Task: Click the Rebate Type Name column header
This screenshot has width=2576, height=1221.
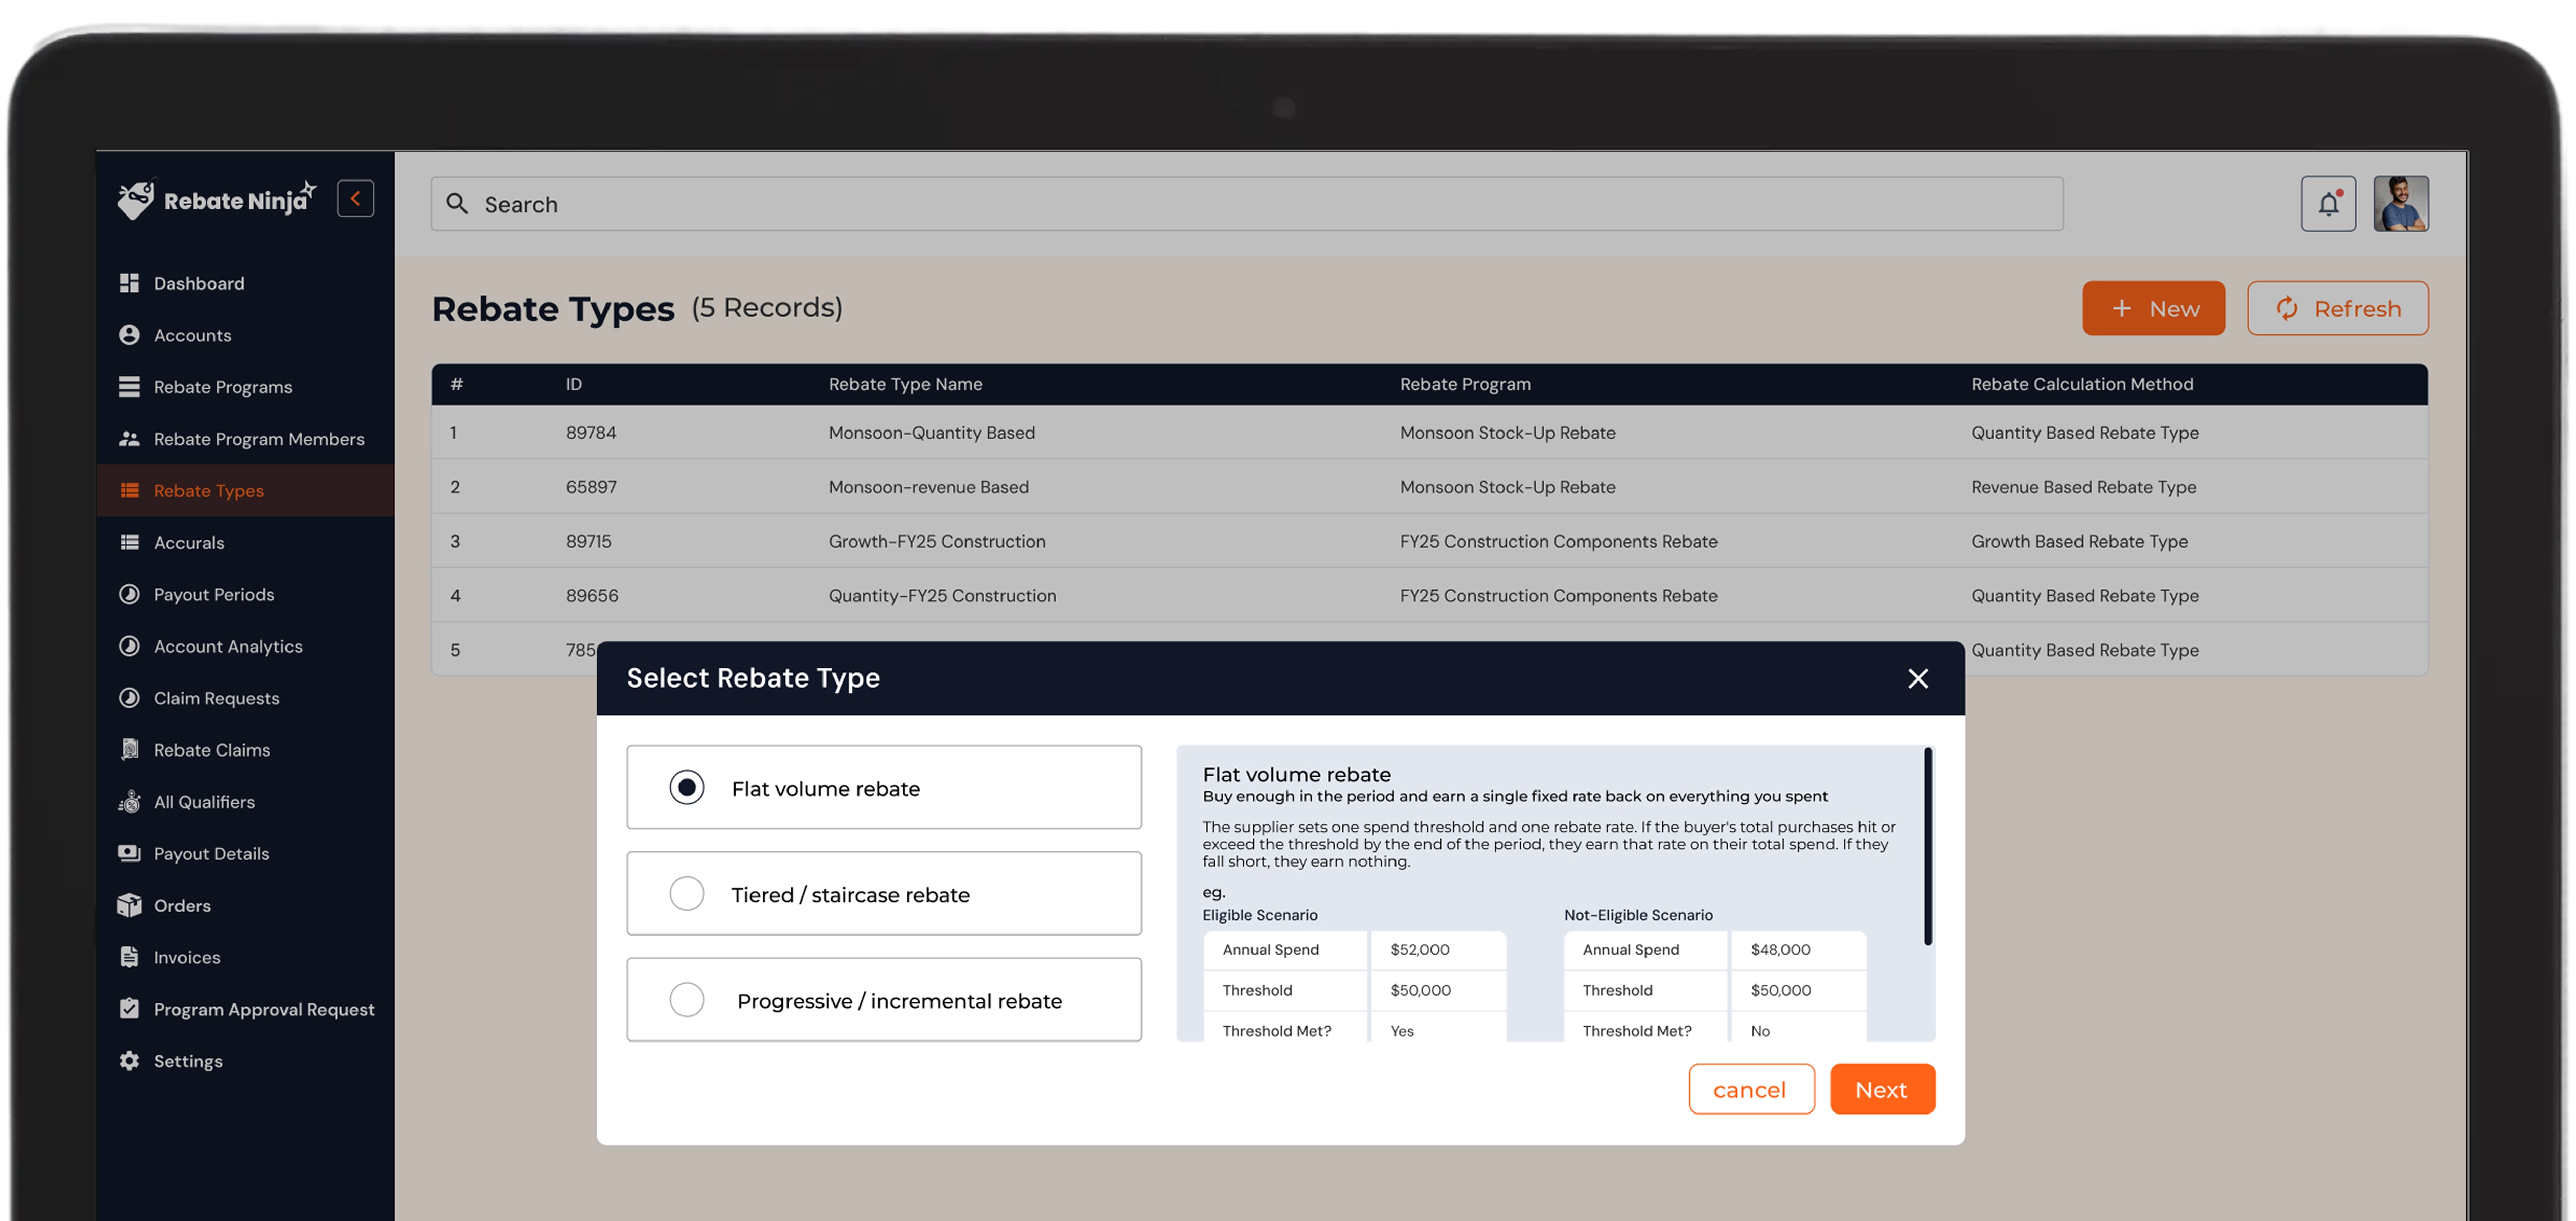Action: point(905,384)
